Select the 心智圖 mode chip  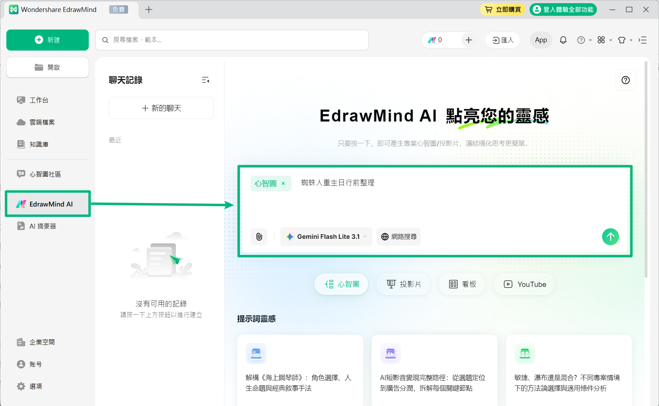click(x=341, y=284)
